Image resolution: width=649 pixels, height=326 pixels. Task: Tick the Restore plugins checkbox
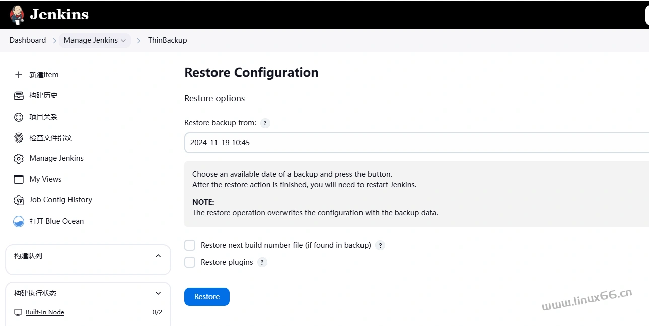click(x=190, y=262)
